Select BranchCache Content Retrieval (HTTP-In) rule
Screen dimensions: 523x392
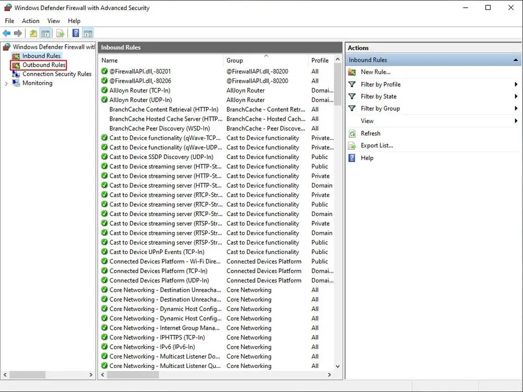[x=164, y=109]
